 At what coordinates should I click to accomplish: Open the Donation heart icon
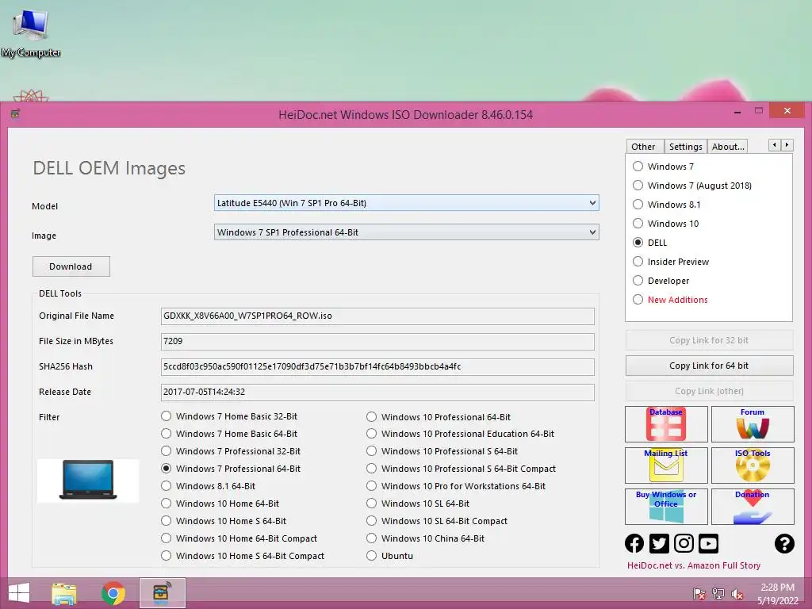coord(753,507)
